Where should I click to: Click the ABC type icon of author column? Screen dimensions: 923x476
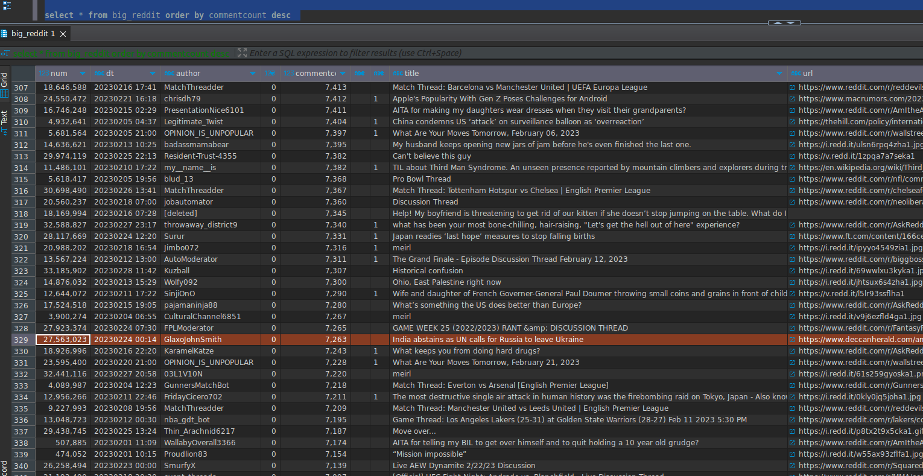pos(170,74)
